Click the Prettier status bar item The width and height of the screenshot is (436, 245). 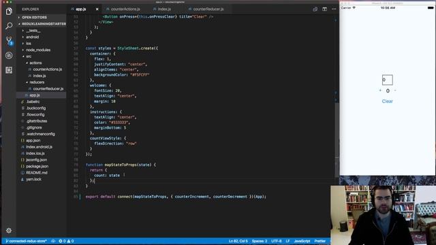(320, 241)
